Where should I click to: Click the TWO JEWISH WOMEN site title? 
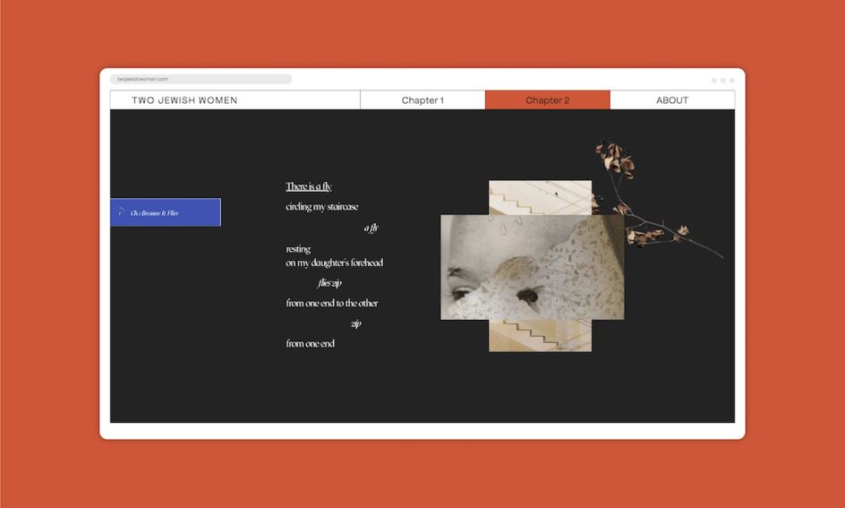(184, 100)
